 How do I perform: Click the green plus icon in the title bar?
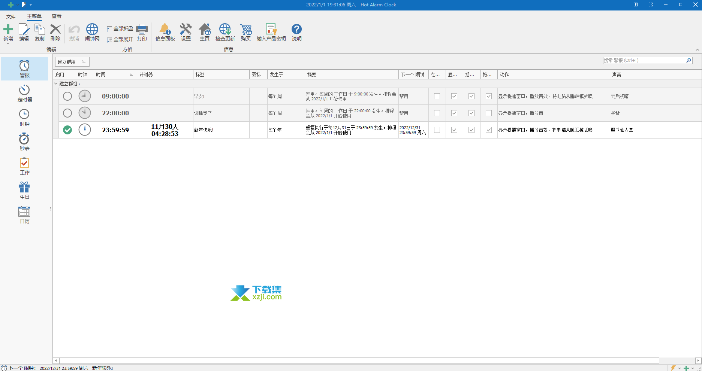point(11,5)
